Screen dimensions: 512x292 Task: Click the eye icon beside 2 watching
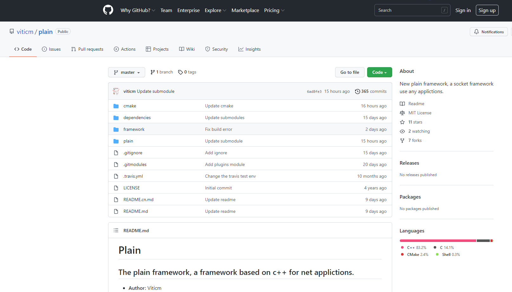pyautogui.click(x=402, y=131)
